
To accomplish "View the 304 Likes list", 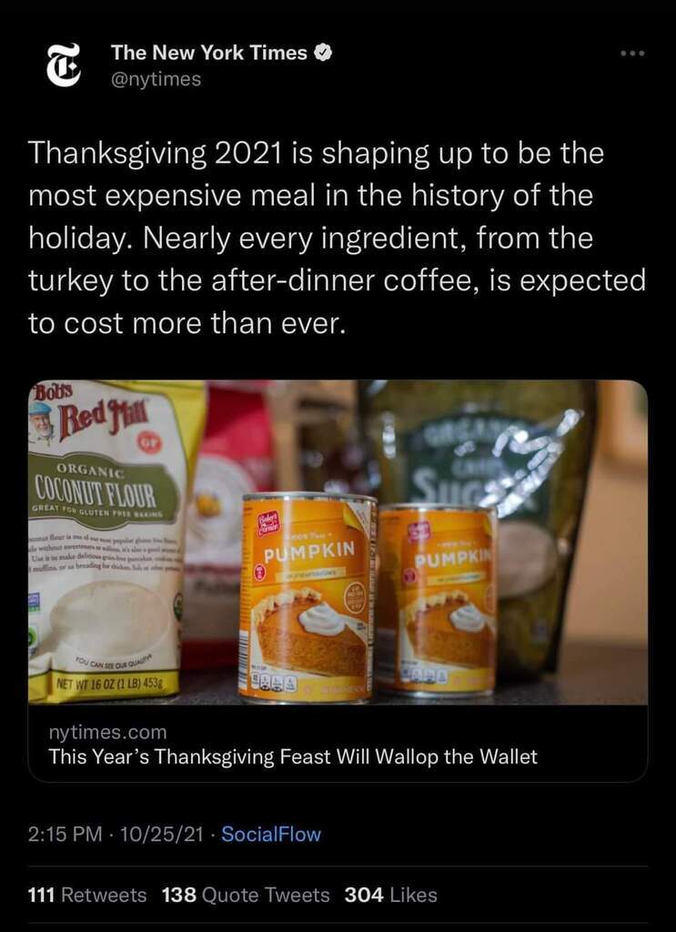I will tap(391, 895).
